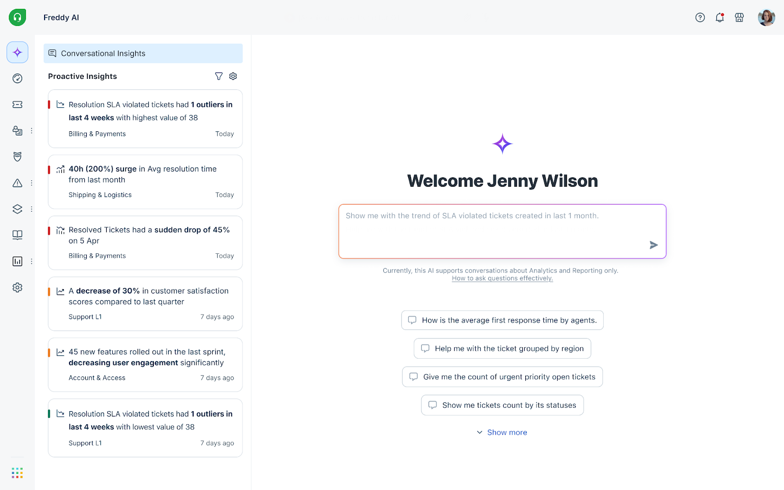
Task: Open the stacked layers icon in sidebar
Action: [x=17, y=209]
